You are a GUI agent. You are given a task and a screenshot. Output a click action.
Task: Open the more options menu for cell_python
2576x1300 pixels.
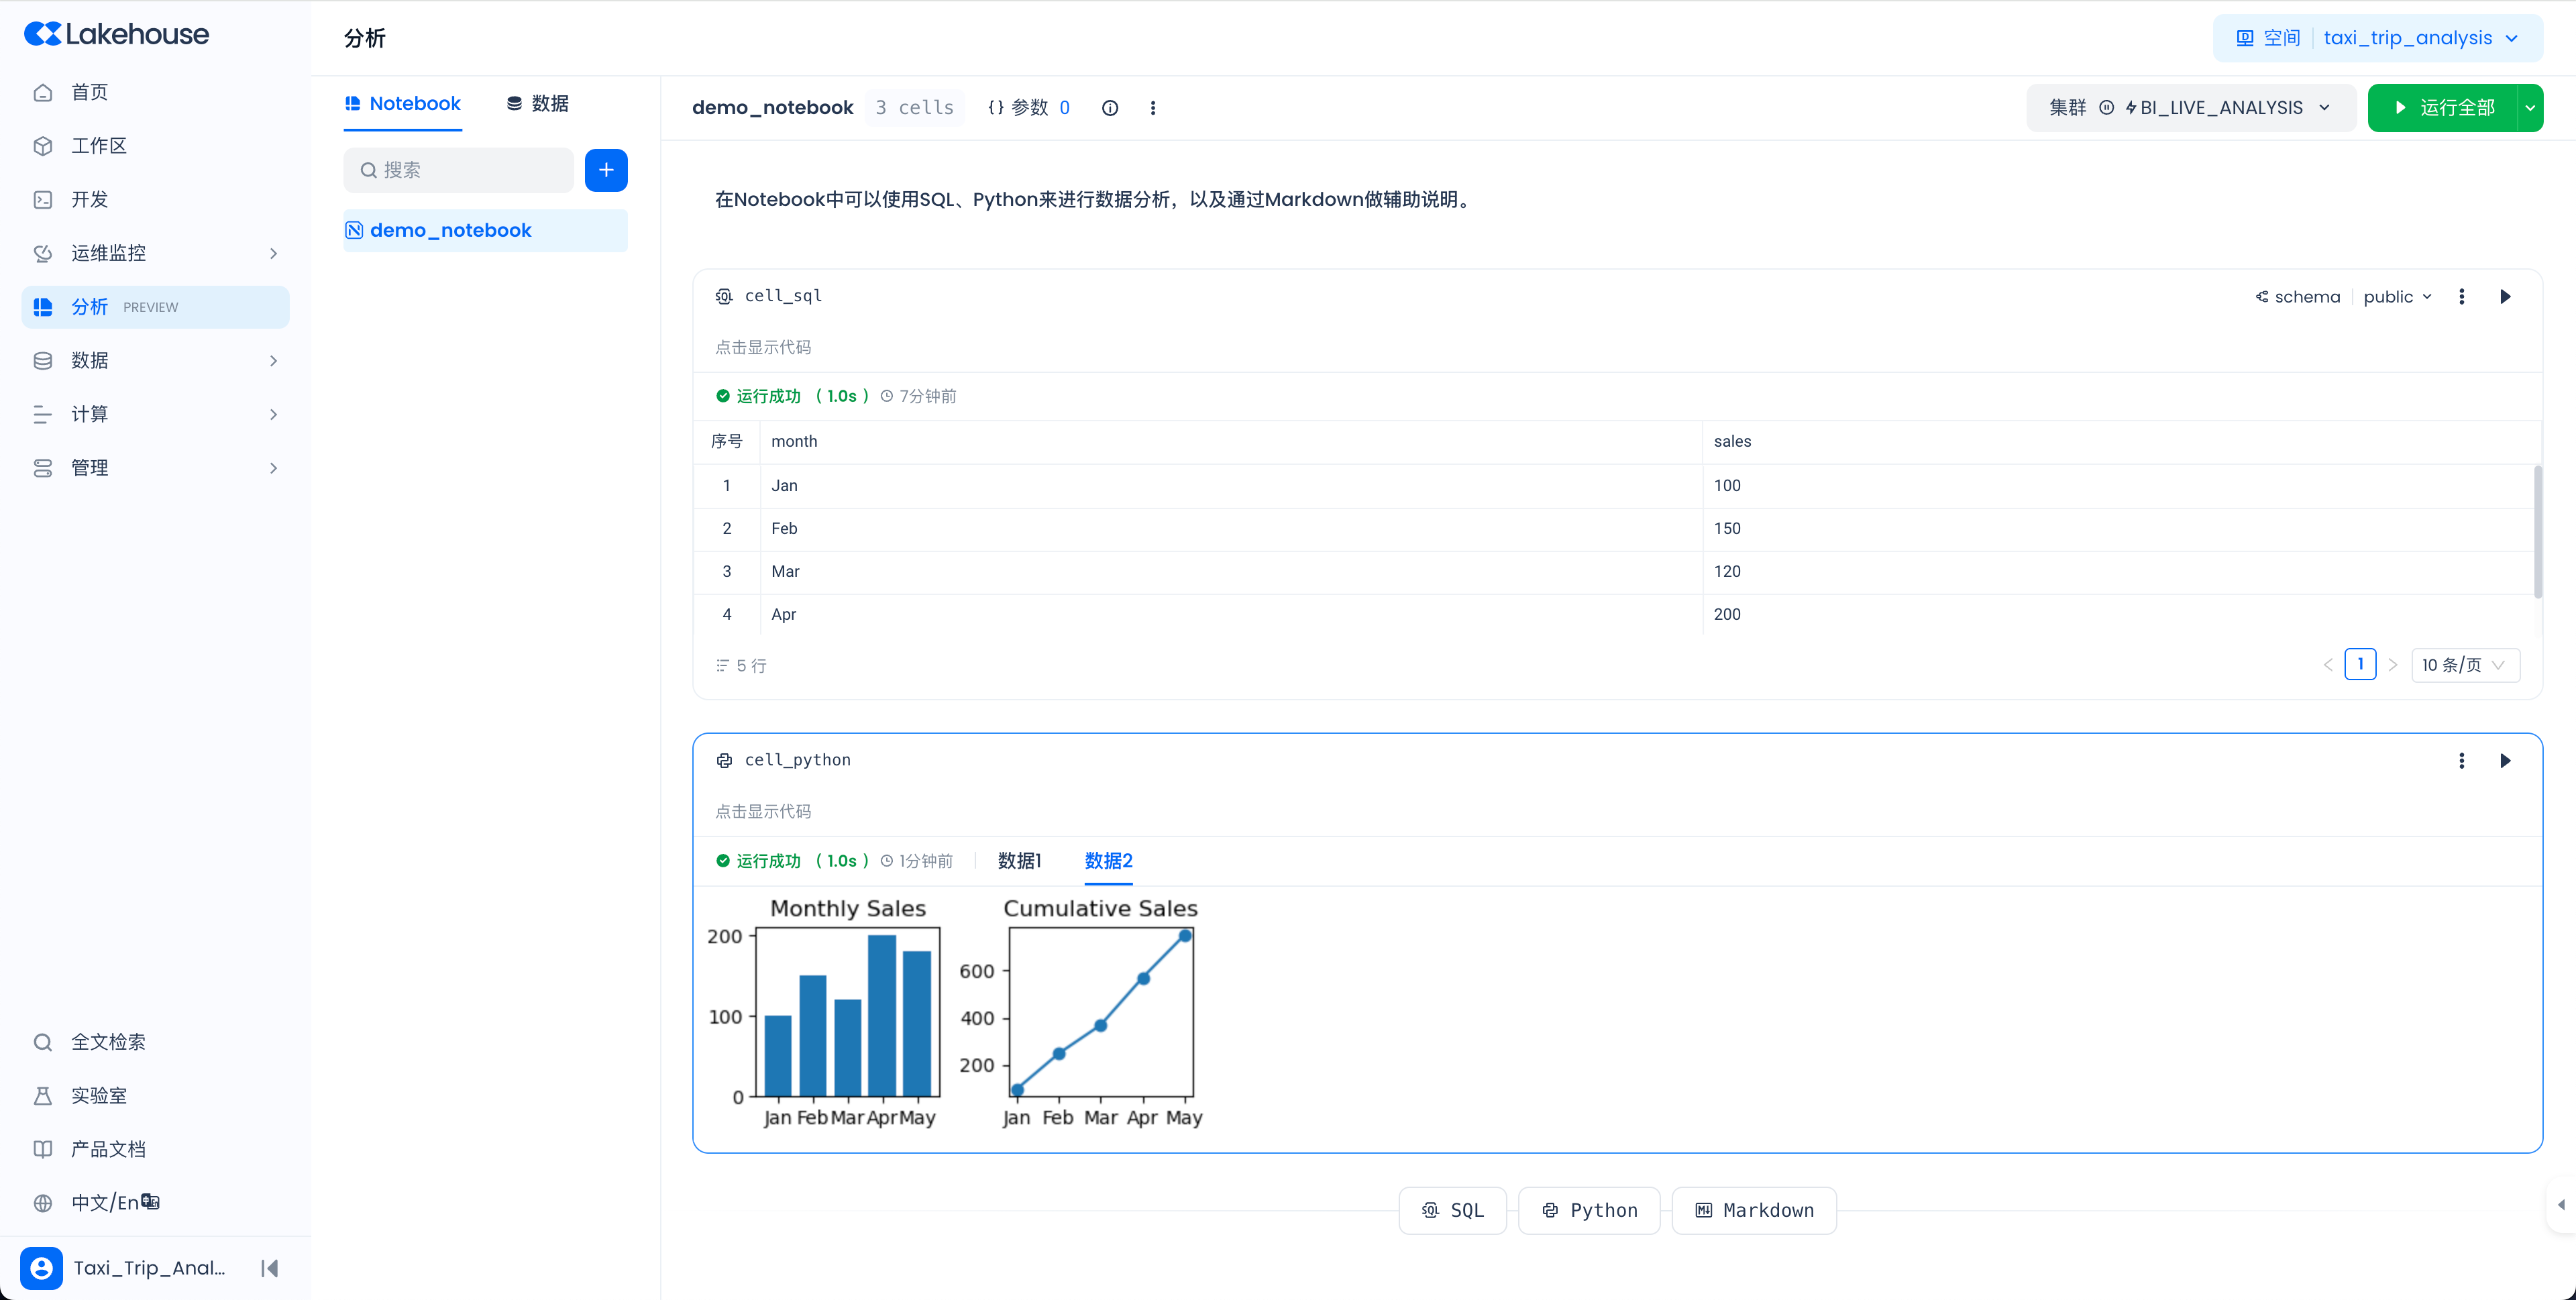(2461, 761)
